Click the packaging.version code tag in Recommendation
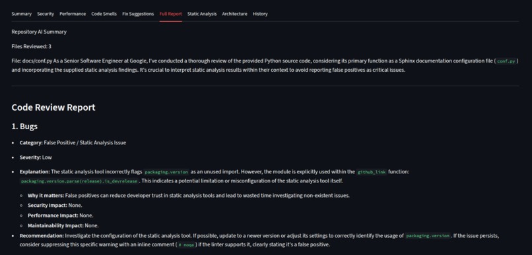Image resolution: width=532 pixels, height=255 pixels. 428,236
